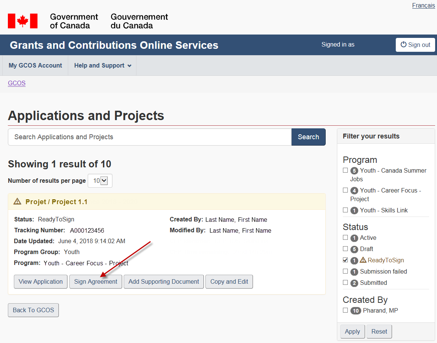
Task: Click the GCOS breadcrumb link
Action: click(x=16, y=83)
